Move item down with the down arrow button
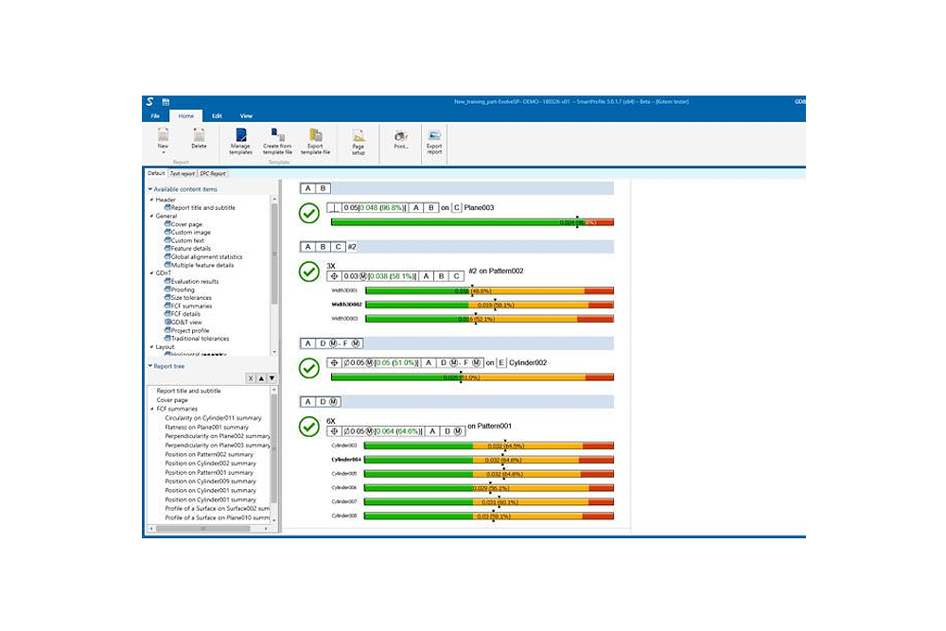The width and height of the screenshot is (946, 631). click(x=272, y=378)
